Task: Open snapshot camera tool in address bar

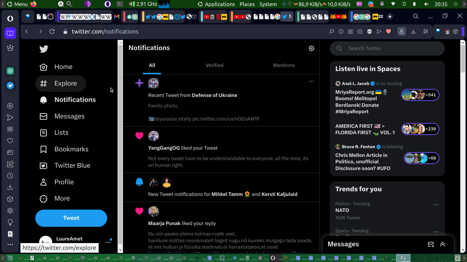Action: coord(360,31)
